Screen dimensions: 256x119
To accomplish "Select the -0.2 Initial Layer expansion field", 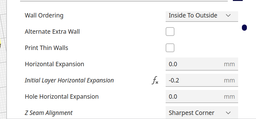I will pos(202,80).
